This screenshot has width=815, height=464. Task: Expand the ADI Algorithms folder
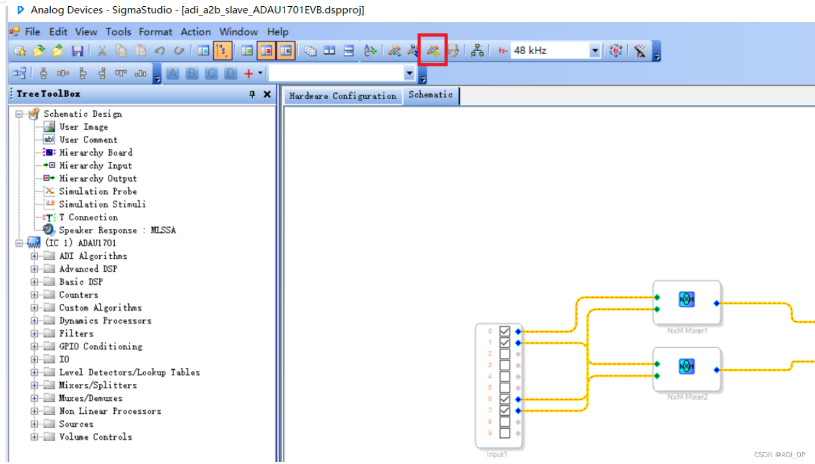[x=35, y=256]
